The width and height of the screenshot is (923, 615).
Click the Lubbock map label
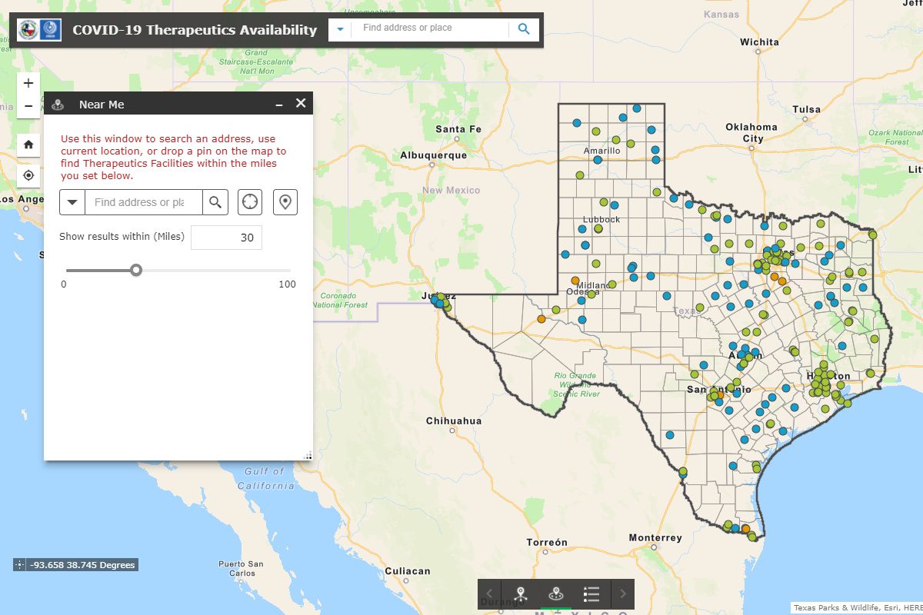(601, 219)
